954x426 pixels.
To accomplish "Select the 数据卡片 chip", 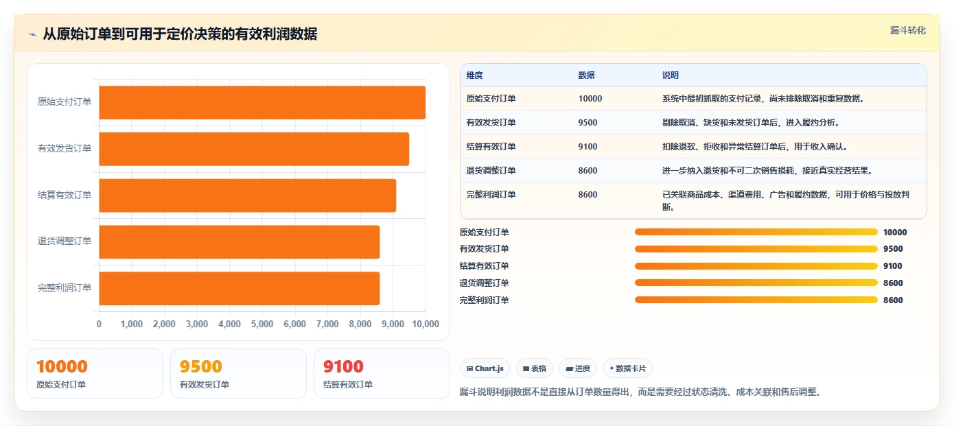I will [x=628, y=368].
